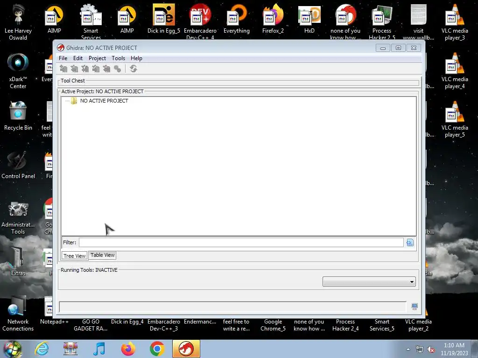The image size is (478, 358).
Task: Click the muted volume tray icon
Action: 431,350
